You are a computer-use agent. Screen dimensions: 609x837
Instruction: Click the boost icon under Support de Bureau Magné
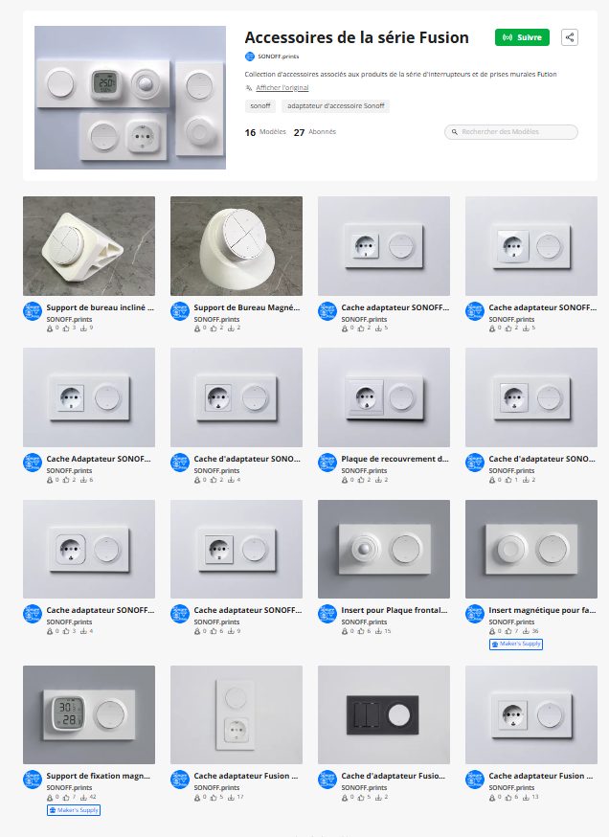(x=197, y=328)
